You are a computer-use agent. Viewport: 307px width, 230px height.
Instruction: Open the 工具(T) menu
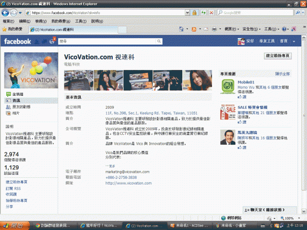coord(81,21)
